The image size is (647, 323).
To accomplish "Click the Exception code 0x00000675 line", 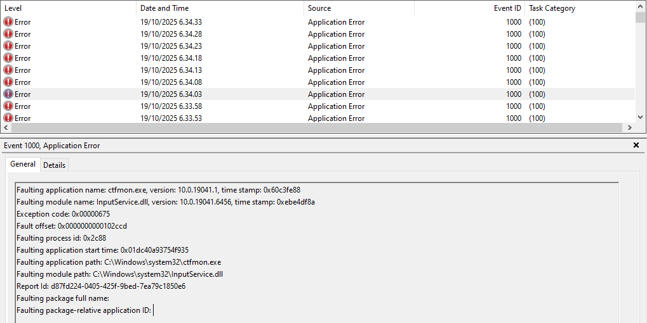I will tap(63, 214).
